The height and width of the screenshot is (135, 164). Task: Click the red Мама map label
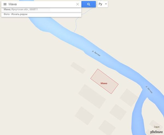104,83
